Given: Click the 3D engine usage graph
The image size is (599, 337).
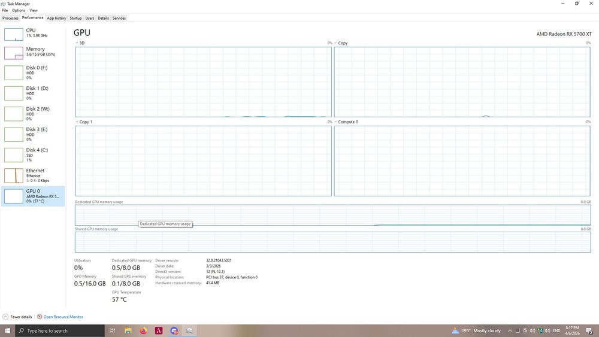Looking at the screenshot, I should click(204, 82).
